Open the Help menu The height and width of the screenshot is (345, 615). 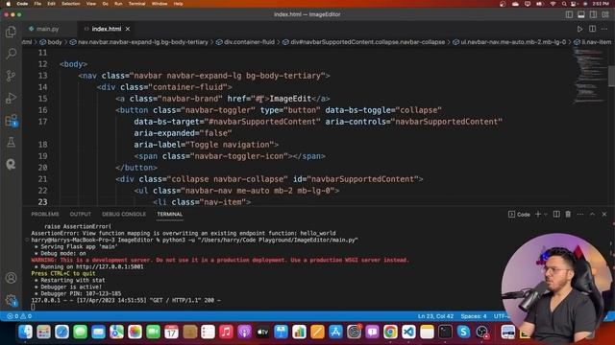[x=178, y=4]
